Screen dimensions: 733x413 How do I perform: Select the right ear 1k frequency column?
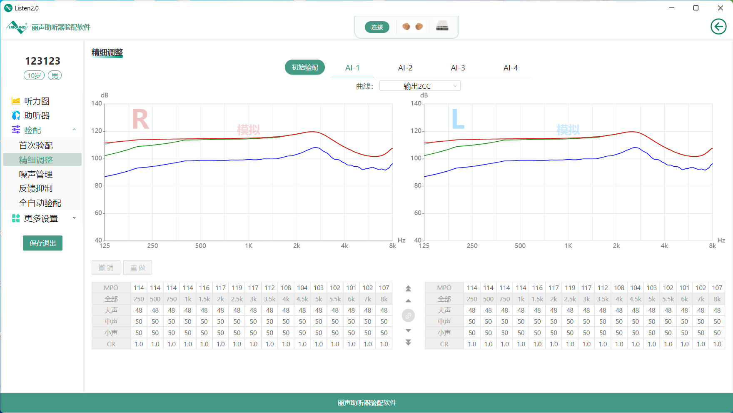click(188, 299)
